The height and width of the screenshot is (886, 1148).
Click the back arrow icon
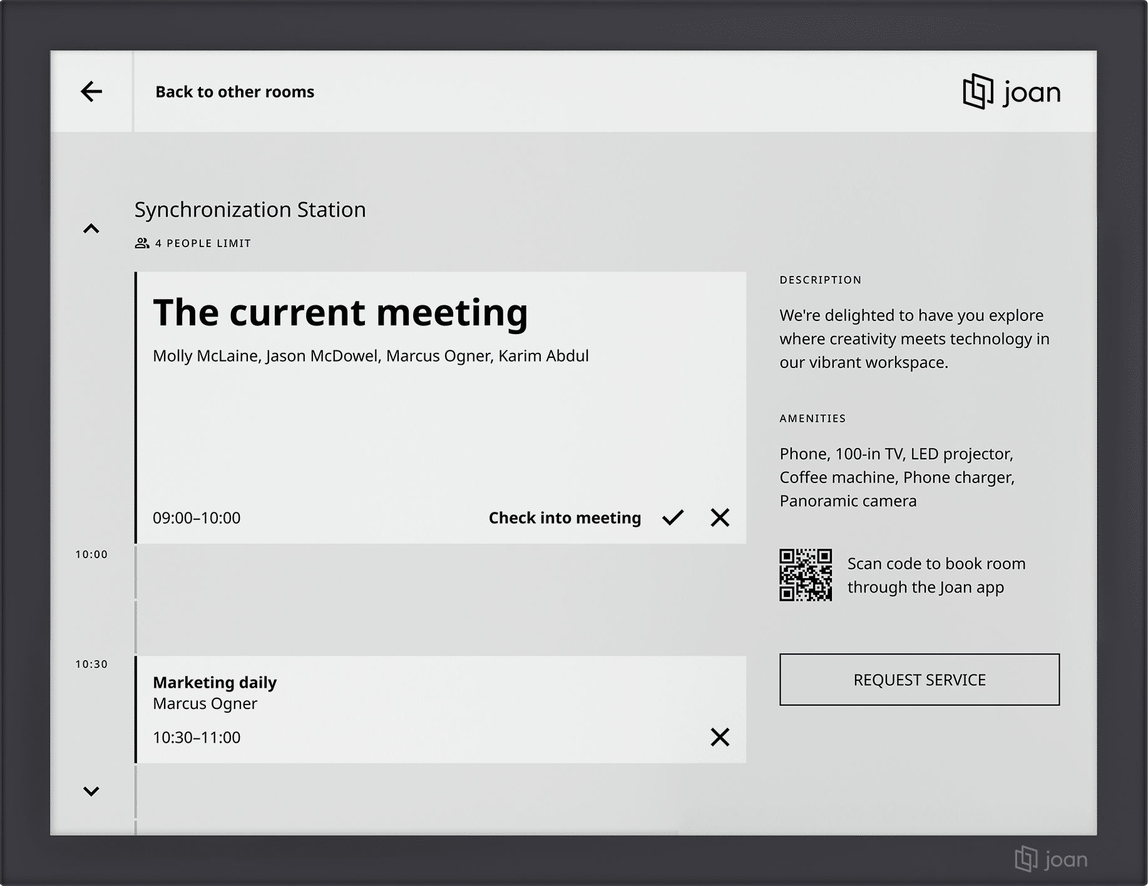[x=91, y=91]
